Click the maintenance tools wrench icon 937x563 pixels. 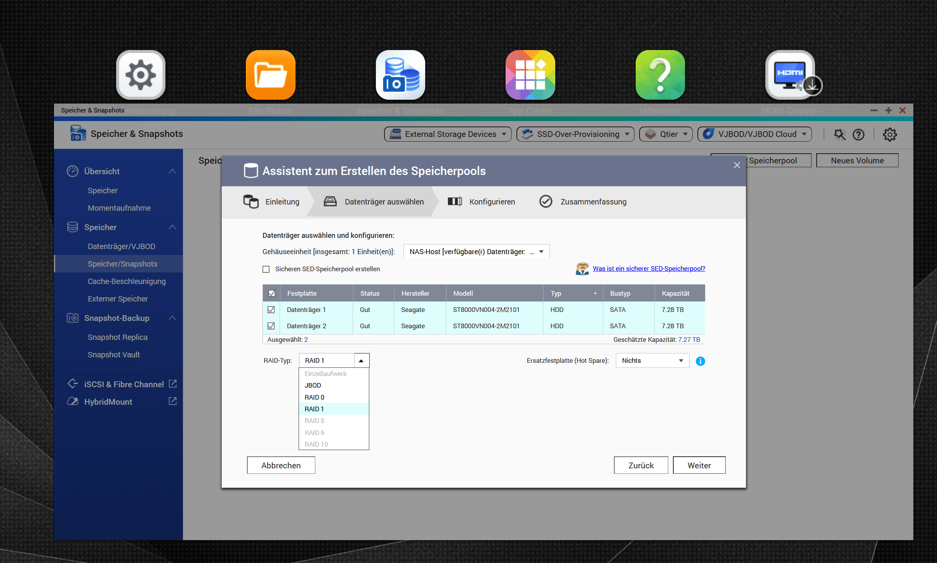coord(840,135)
